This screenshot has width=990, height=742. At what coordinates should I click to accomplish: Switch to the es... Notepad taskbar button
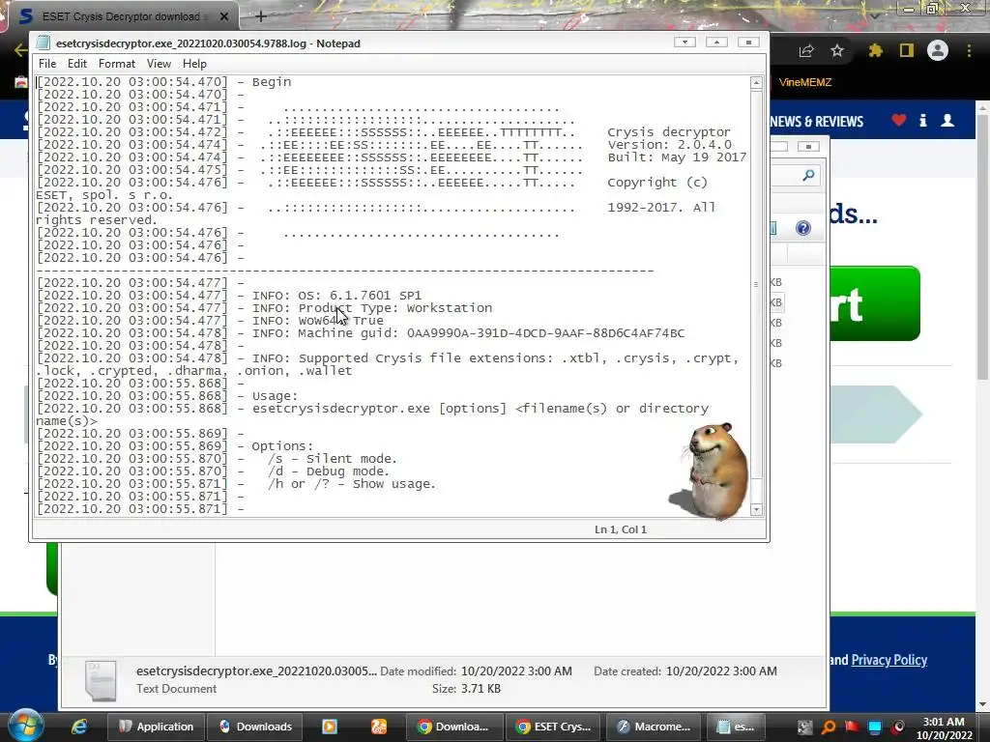click(736, 727)
